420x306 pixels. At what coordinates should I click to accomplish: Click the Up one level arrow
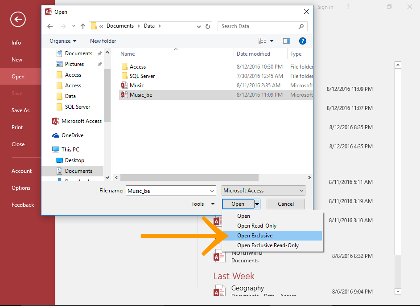click(x=83, y=26)
